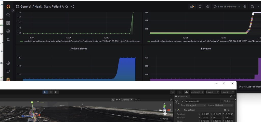Open Alerting bell icon in the sidebar
This screenshot has width=261, height=122.
click(8, 39)
